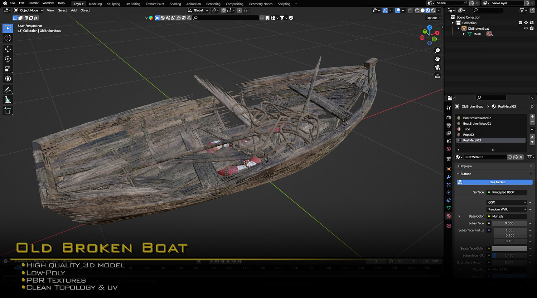Move material slot down

click(532, 142)
